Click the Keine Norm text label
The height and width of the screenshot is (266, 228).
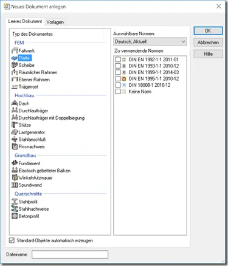click(140, 92)
